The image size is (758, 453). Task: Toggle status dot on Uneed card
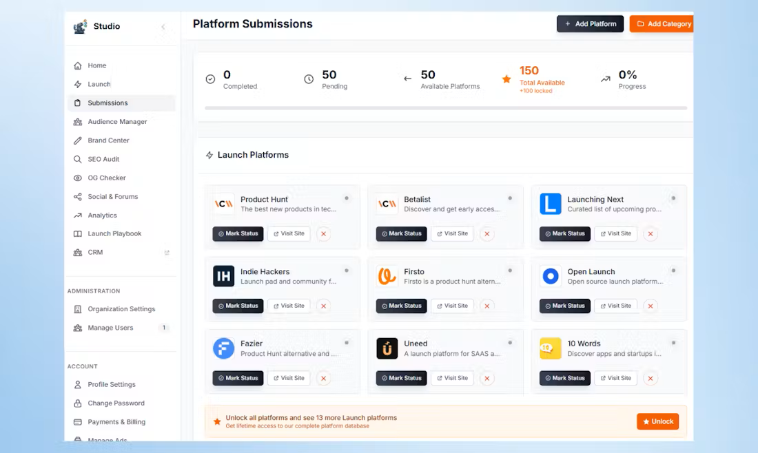(x=510, y=342)
